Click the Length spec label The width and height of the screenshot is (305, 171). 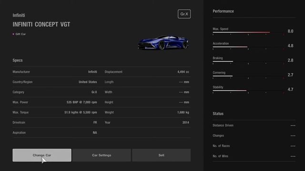[109, 82]
